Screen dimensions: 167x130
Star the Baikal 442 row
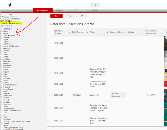pyautogui.click(x=51, y=95)
